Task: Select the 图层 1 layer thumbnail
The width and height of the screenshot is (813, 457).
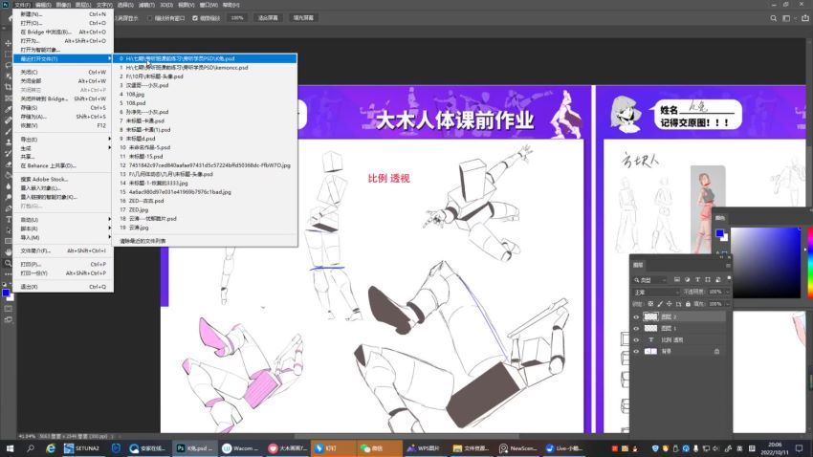Action: coord(650,329)
